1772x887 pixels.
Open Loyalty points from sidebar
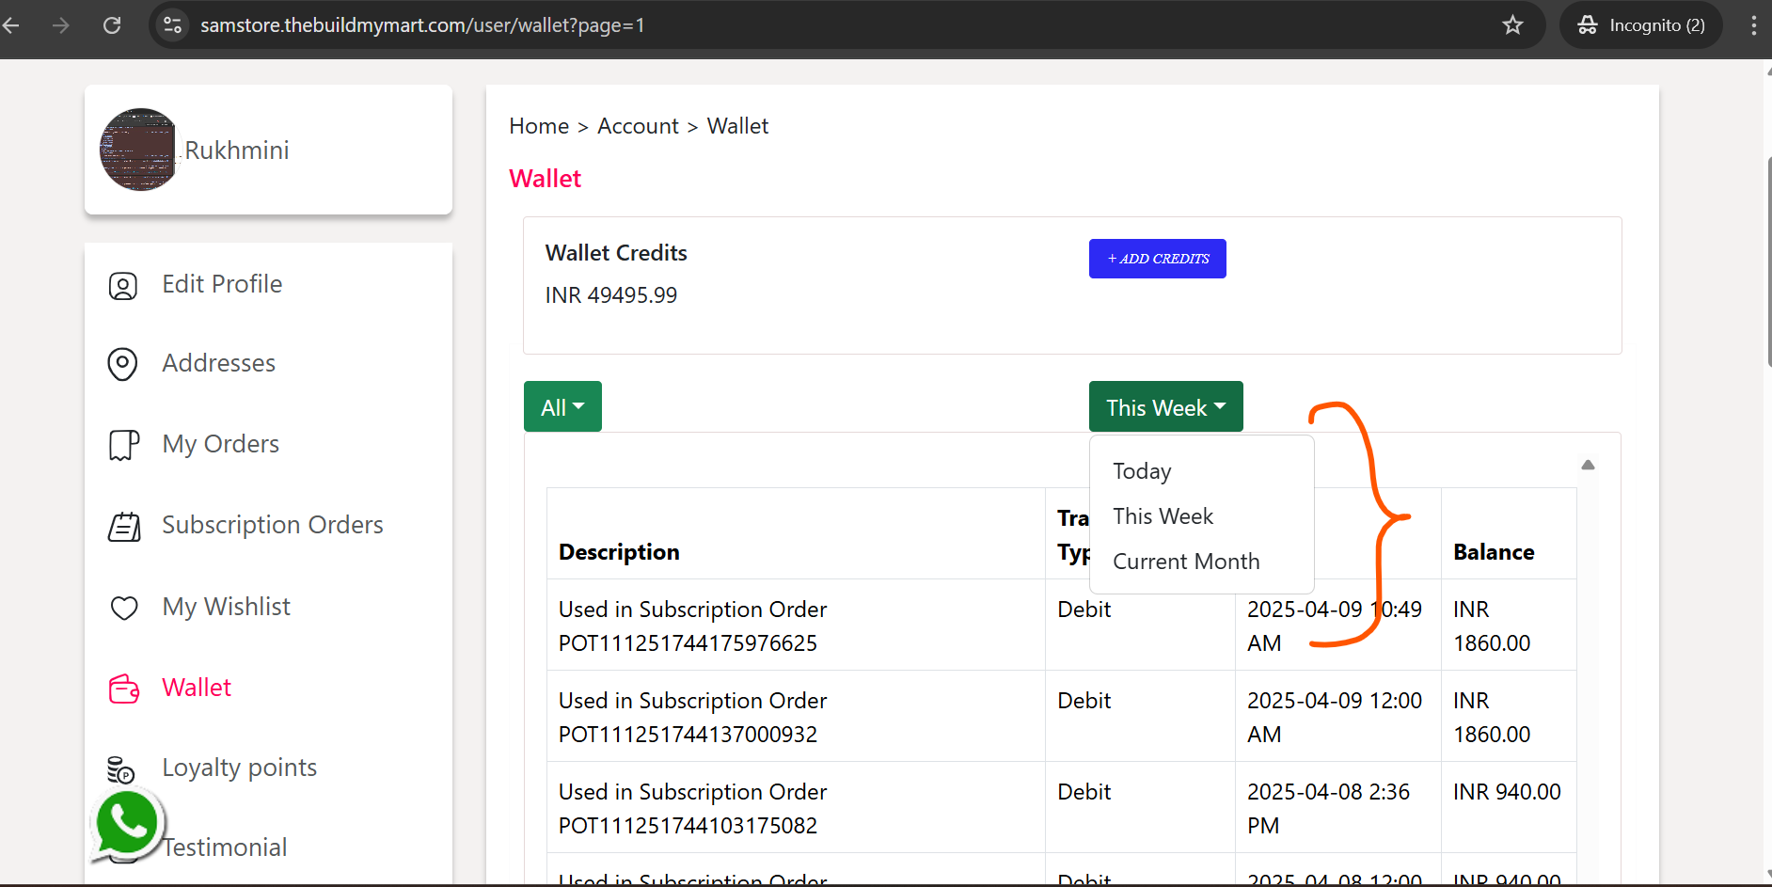[x=240, y=768]
